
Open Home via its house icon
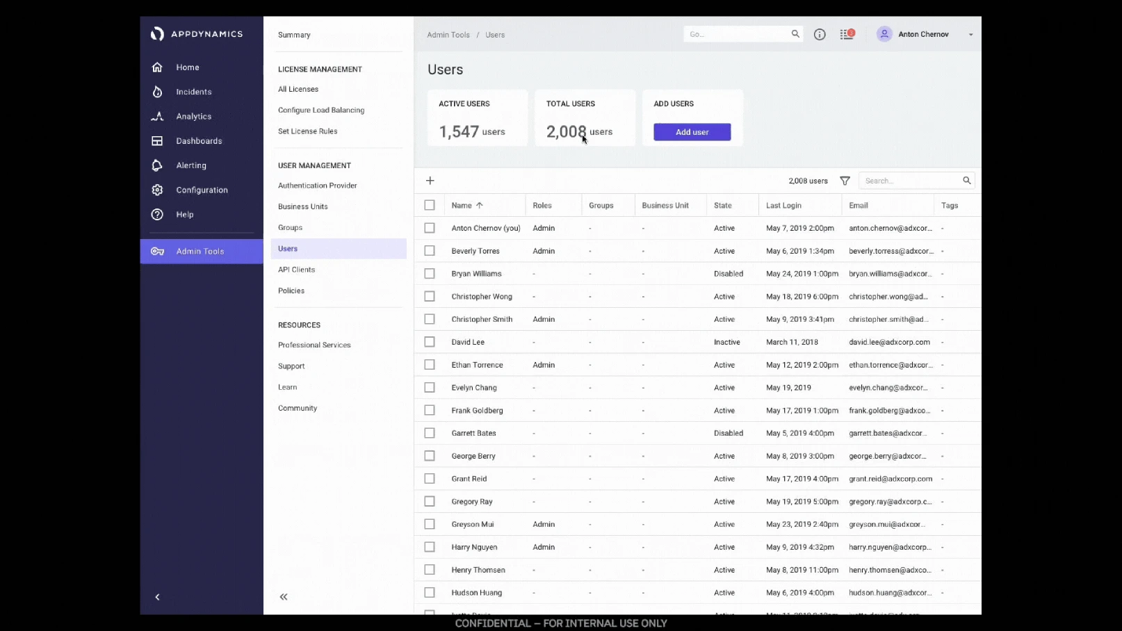(157, 67)
